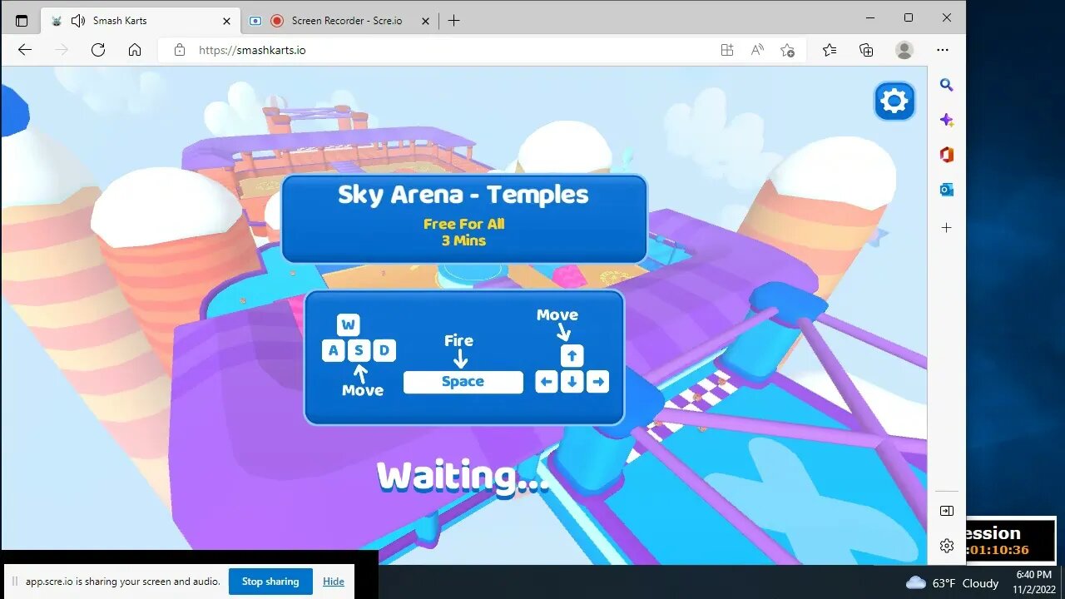Open a new browser tab
Viewport: 1065px width, 599px height.
[x=453, y=20]
